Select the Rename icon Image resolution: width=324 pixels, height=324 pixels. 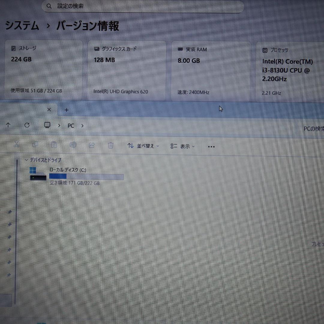(73, 145)
